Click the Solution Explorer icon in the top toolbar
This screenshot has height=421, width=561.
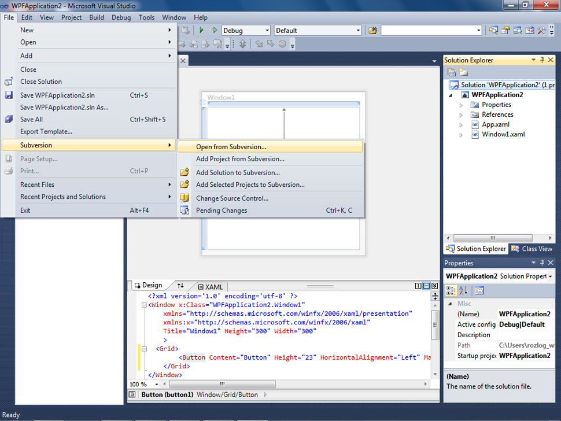[x=493, y=31]
